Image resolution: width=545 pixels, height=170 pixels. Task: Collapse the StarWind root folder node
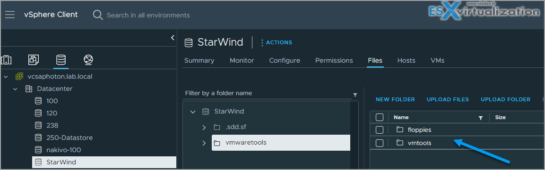tap(192, 112)
